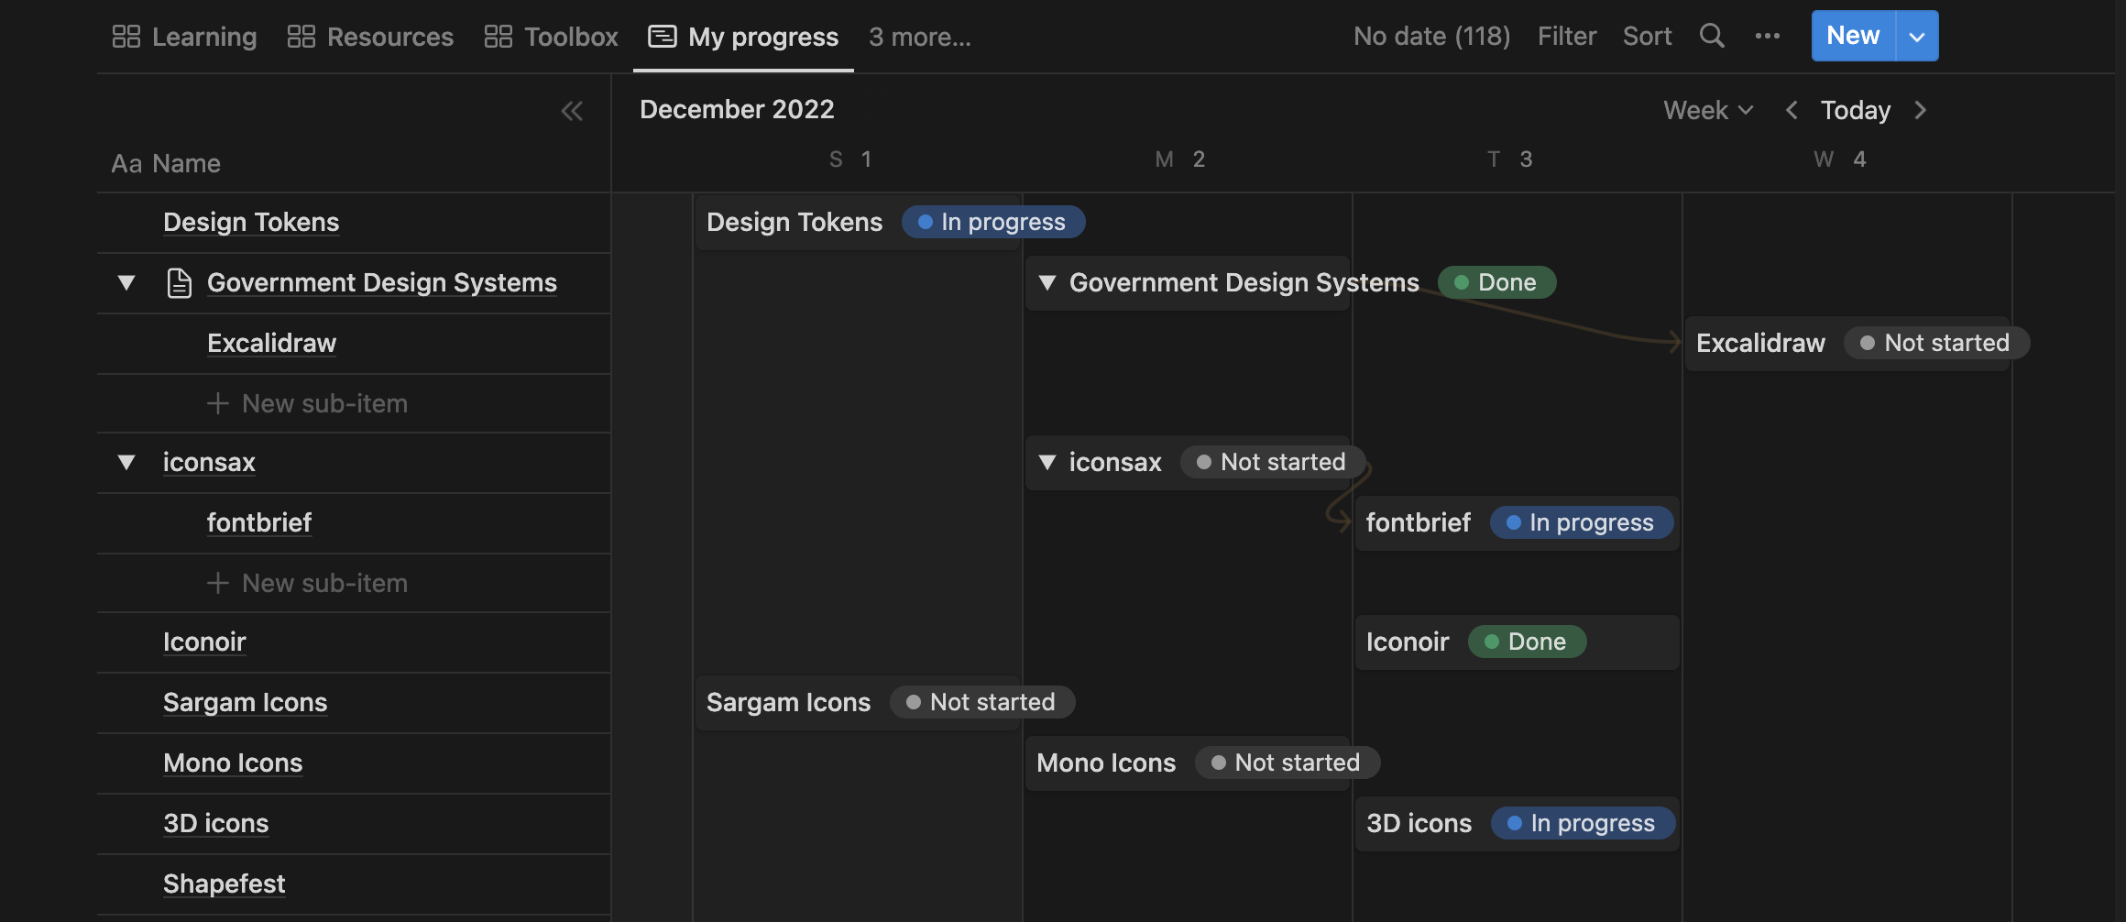Open the New button dropdown arrow
2126x922 pixels.
1917,37
